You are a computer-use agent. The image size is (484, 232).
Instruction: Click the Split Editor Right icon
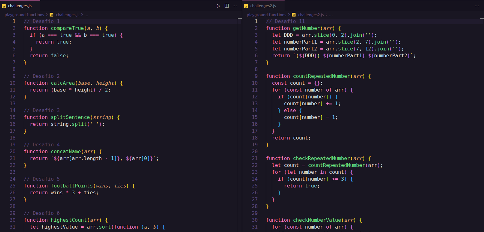point(227,6)
